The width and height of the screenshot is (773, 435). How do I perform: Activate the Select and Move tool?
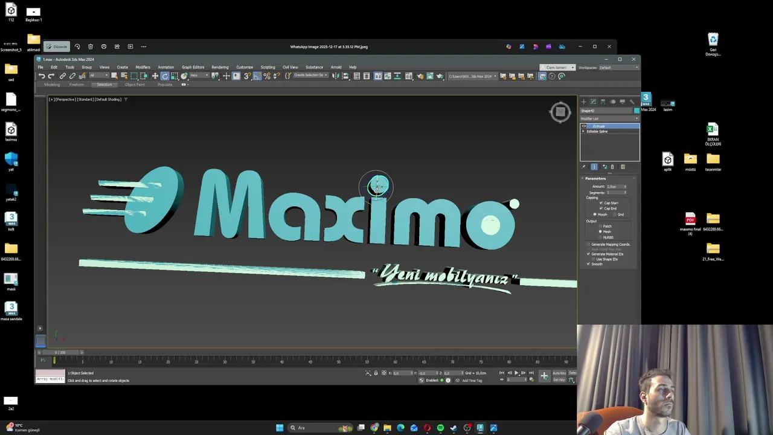[x=155, y=76]
